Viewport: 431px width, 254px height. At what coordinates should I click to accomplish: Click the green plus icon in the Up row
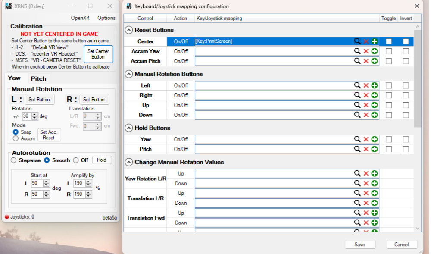pyautogui.click(x=374, y=105)
